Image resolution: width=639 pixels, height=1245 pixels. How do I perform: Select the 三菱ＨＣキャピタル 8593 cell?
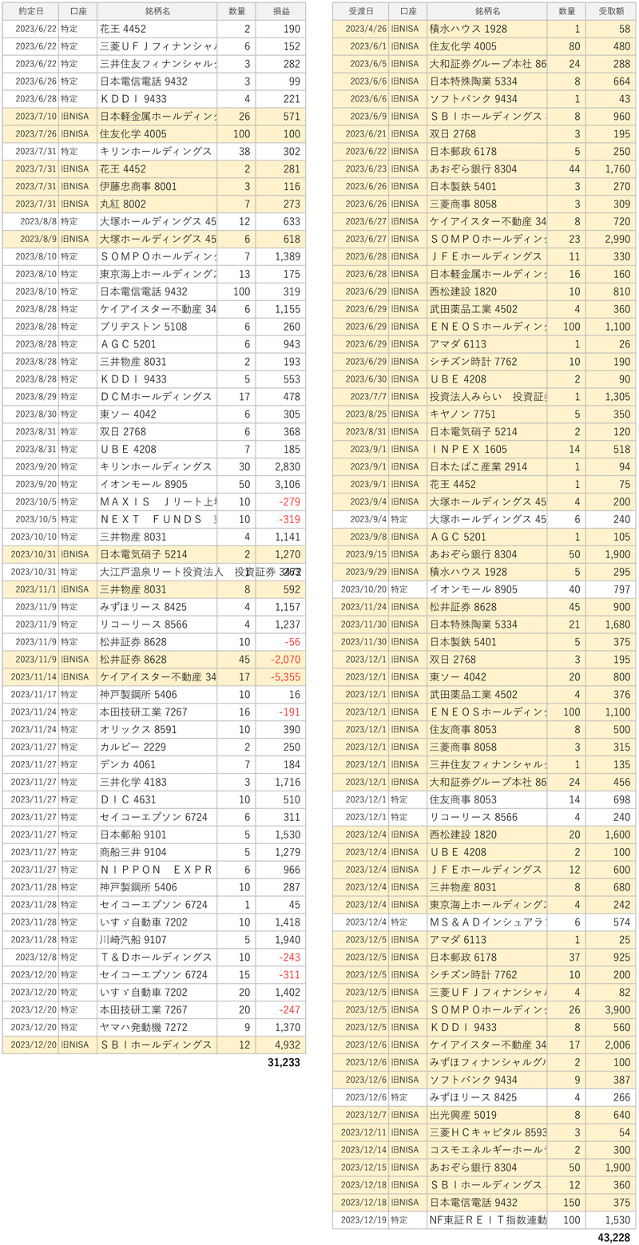pos(488,1132)
